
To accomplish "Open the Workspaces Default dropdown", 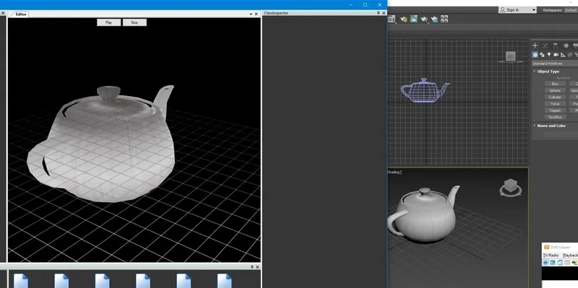I will tap(571, 10).
